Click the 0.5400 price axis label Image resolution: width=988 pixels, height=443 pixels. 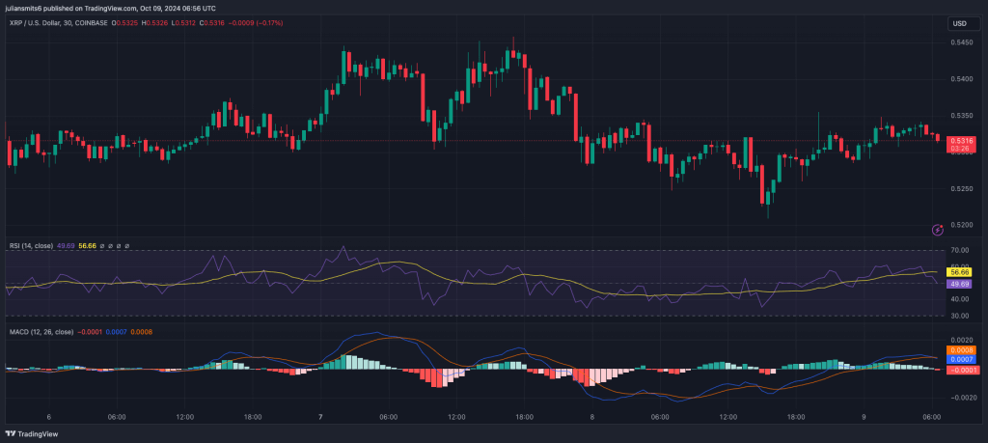click(x=961, y=79)
